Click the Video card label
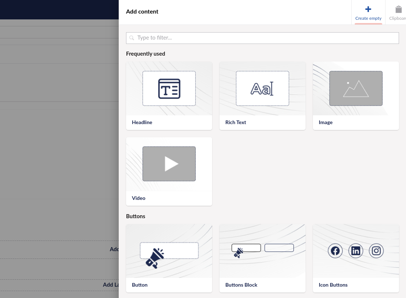This screenshot has height=298, width=406. click(139, 198)
